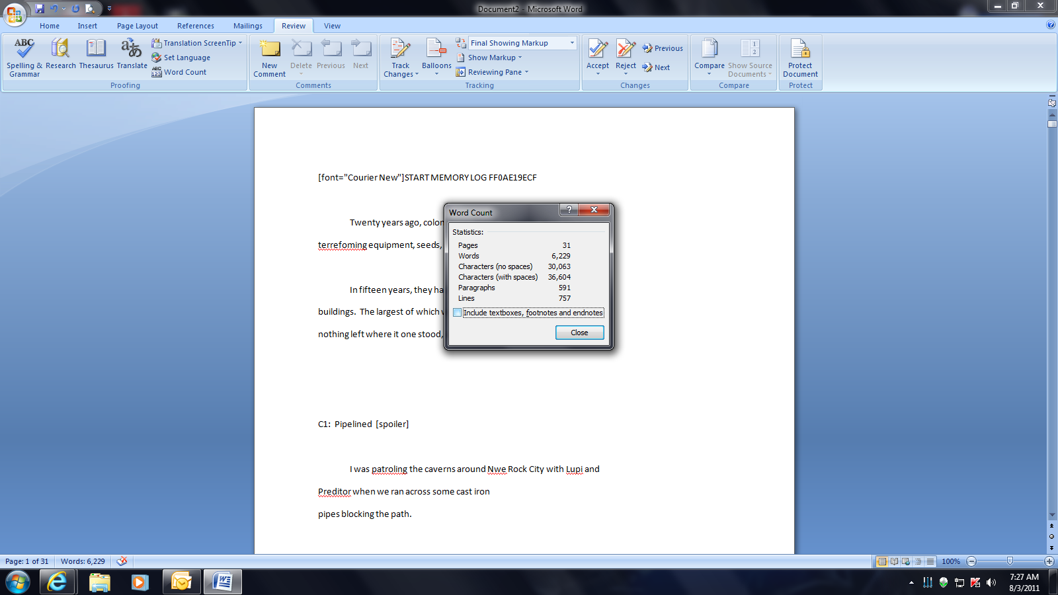Switch to the Home tab

click(50, 26)
